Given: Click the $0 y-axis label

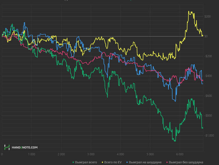Looking at the screenshot, I should 206,36.
